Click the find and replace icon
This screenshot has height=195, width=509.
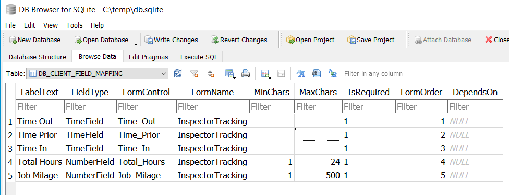point(332,73)
